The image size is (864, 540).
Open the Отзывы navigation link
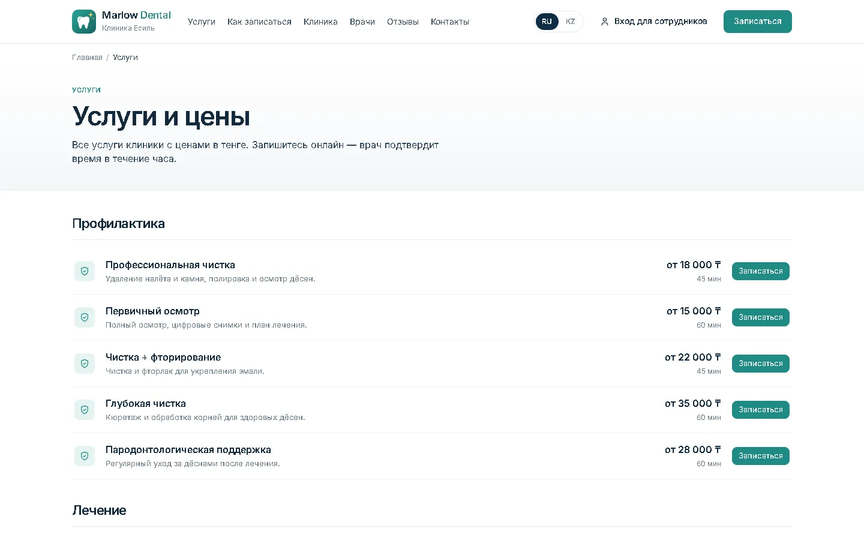click(x=403, y=22)
